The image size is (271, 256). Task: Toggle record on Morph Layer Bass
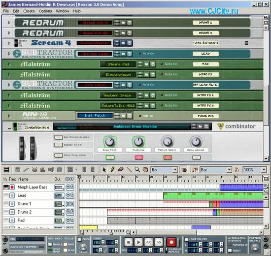(x=12, y=187)
